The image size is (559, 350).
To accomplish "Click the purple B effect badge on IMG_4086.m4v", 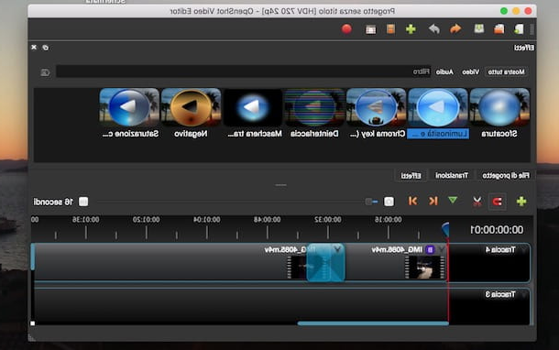I will coord(431,250).
